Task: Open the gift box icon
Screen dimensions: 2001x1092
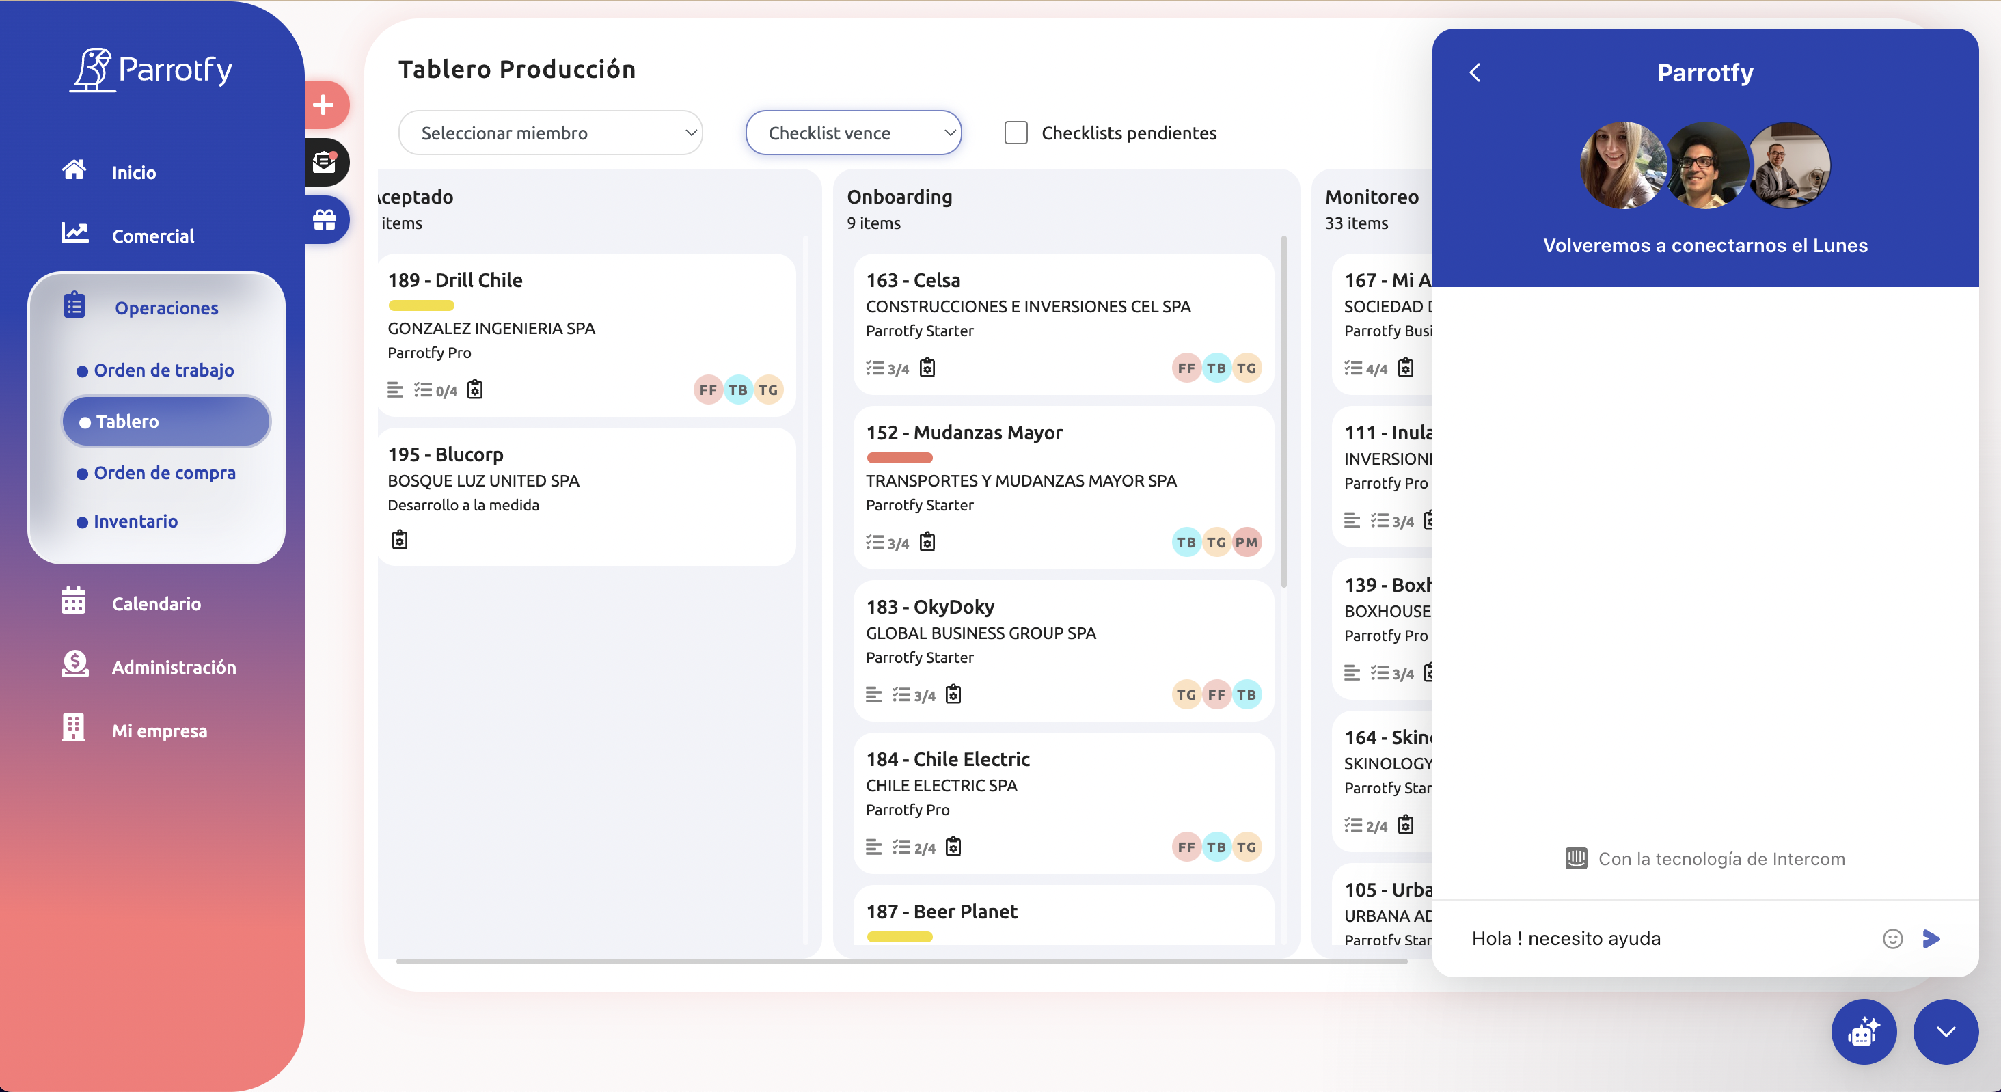Action: click(x=325, y=220)
